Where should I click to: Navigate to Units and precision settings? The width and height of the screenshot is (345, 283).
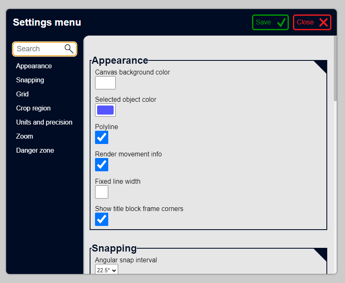pyautogui.click(x=44, y=122)
